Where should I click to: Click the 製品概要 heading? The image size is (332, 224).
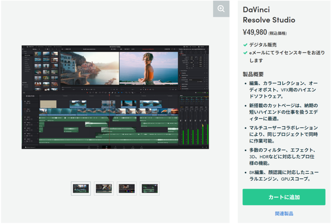(253, 74)
